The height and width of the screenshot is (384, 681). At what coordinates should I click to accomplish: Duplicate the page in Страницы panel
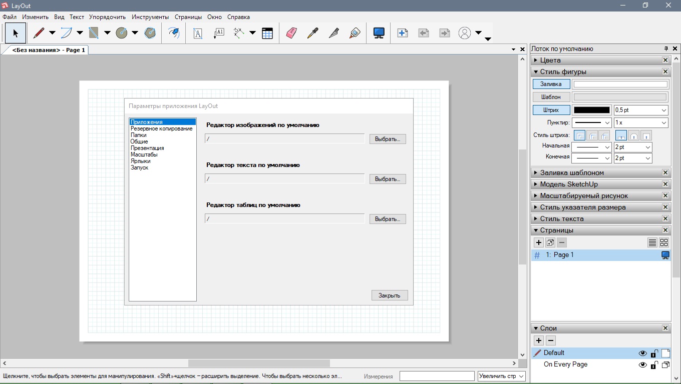click(550, 242)
